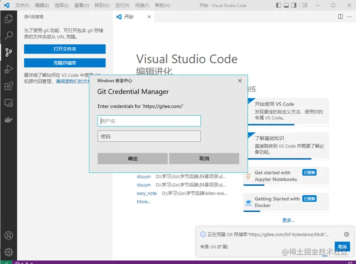Click the 源代码管理 panel title
The height and width of the screenshot is (264, 356).
tap(34, 16)
